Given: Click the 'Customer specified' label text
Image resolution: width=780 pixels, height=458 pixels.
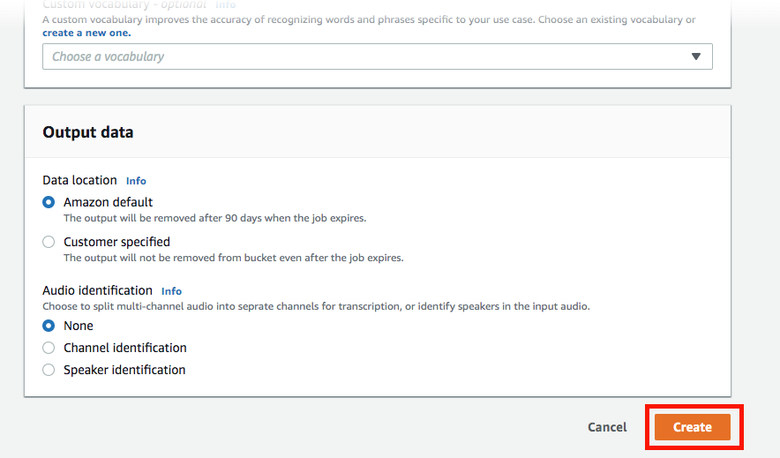Looking at the screenshot, I should point(116,242).
